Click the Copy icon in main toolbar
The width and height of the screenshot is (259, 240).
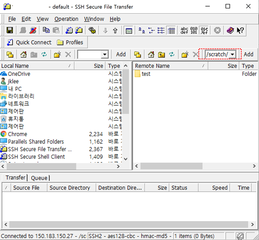(x=46, y=30)
